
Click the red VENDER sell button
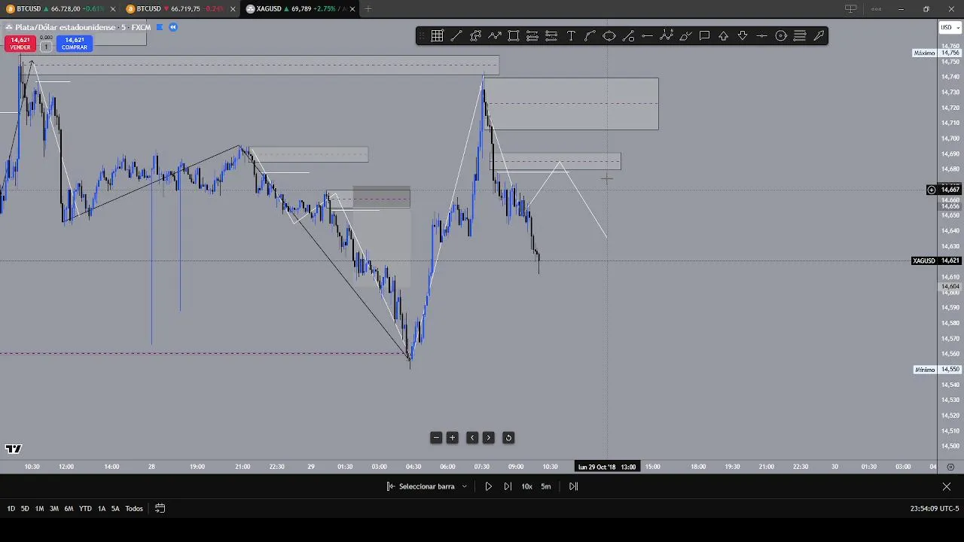[x=20, y=44]
